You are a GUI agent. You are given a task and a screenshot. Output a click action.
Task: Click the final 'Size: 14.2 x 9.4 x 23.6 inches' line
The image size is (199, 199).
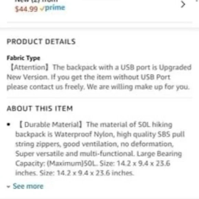tap(86, 173)
